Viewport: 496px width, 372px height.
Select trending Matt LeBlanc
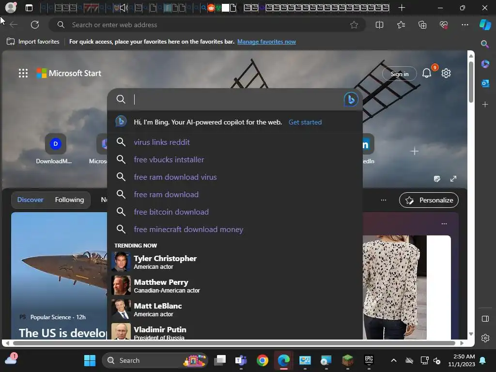[x=235, y=310]
